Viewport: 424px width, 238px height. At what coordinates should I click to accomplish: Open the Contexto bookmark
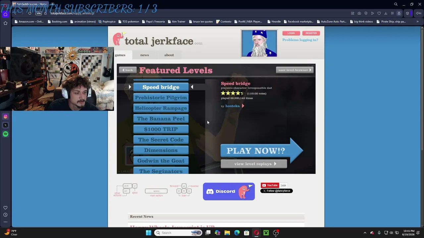[224, 21]
